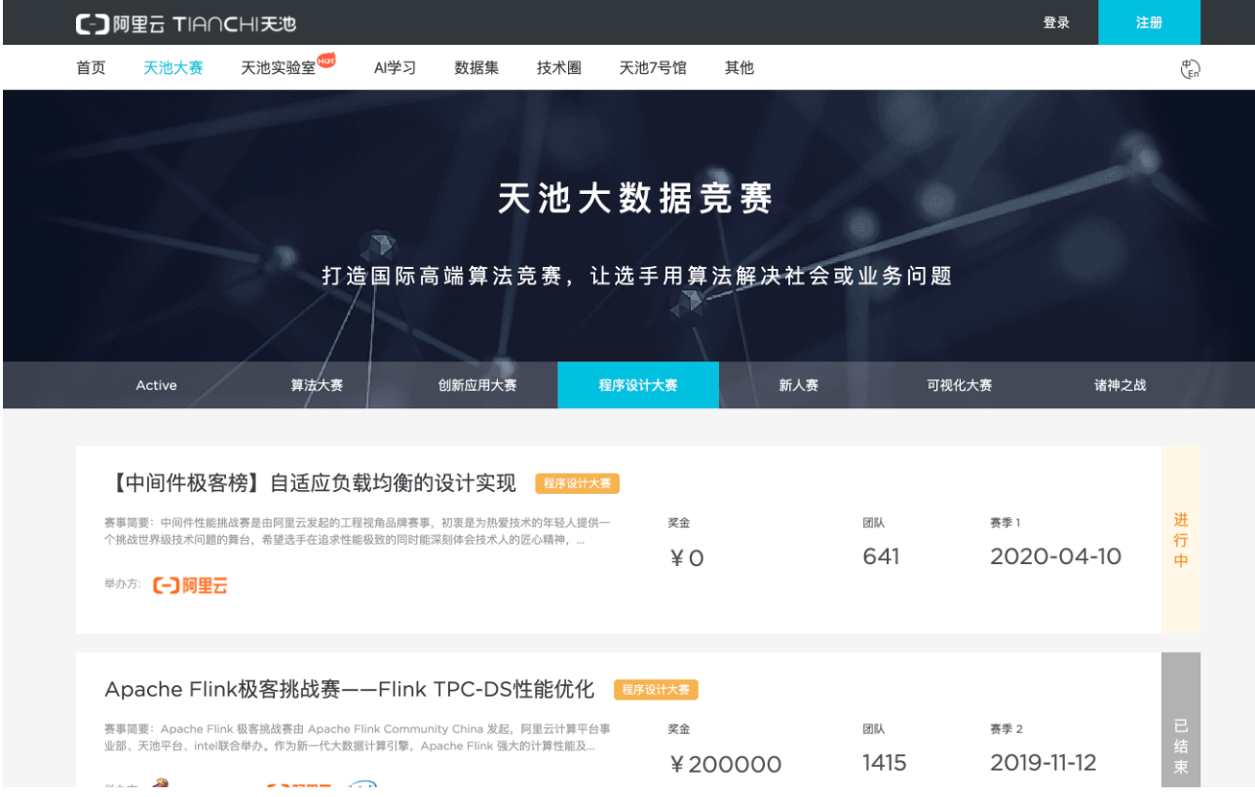
Task: Switch to the 算法大赛 tab
Action: 317,386
